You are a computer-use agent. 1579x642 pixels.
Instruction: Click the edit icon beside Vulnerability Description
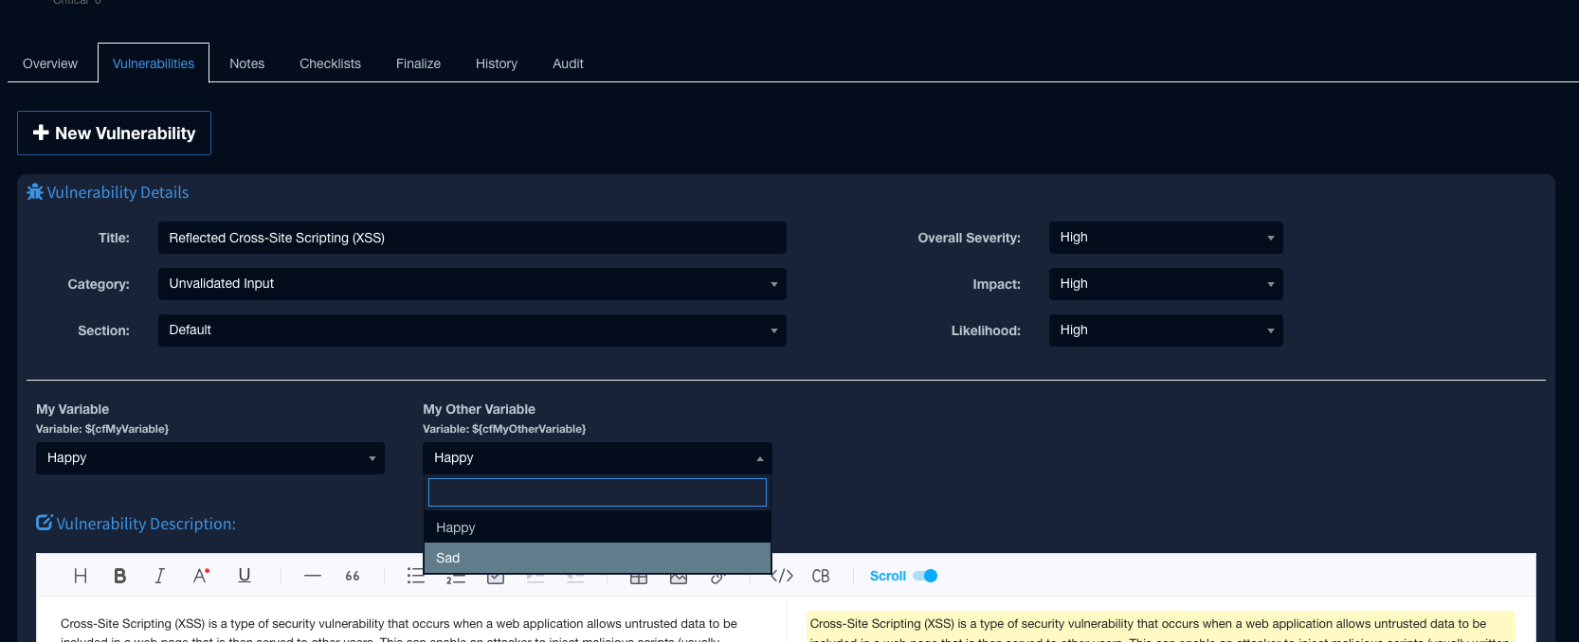45,523
